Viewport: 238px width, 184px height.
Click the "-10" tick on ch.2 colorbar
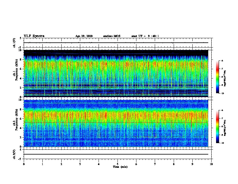tap(222, 143)
